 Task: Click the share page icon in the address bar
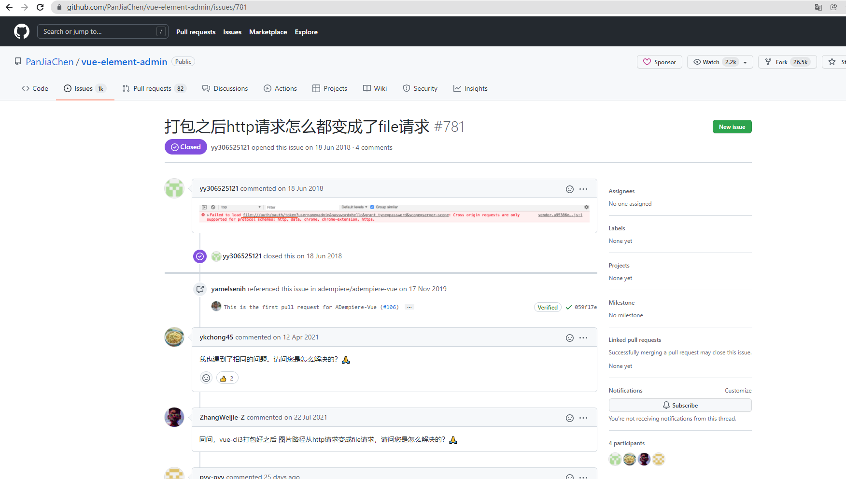click(833, 7)
